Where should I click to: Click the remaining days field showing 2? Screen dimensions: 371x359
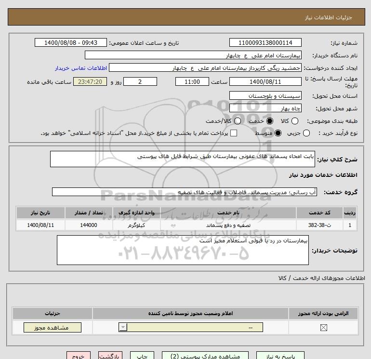click(x=140, y=81)
